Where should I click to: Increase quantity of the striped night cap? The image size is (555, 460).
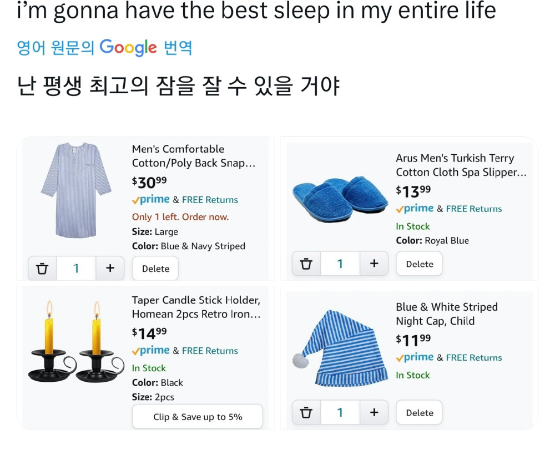tap(374, 413)
